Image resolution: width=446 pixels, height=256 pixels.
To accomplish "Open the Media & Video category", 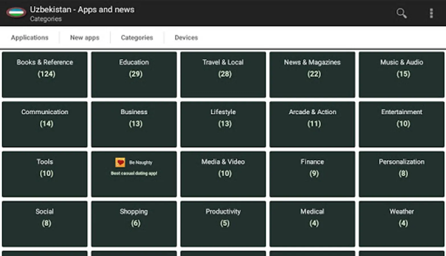I will point(223,174).
